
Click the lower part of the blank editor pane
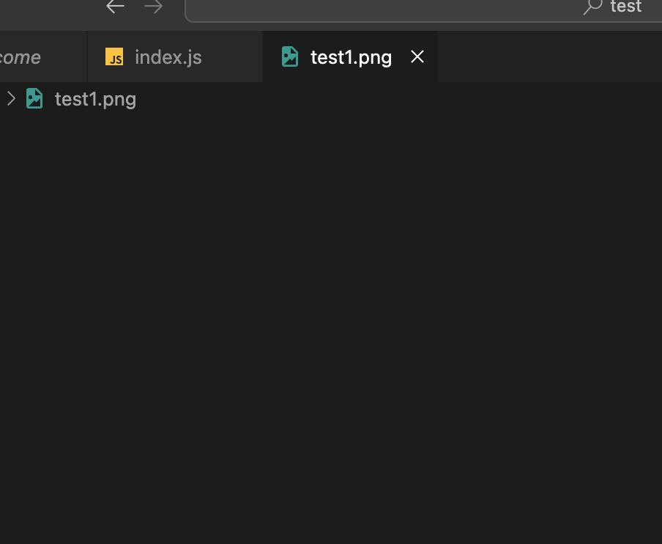[331, 477]
